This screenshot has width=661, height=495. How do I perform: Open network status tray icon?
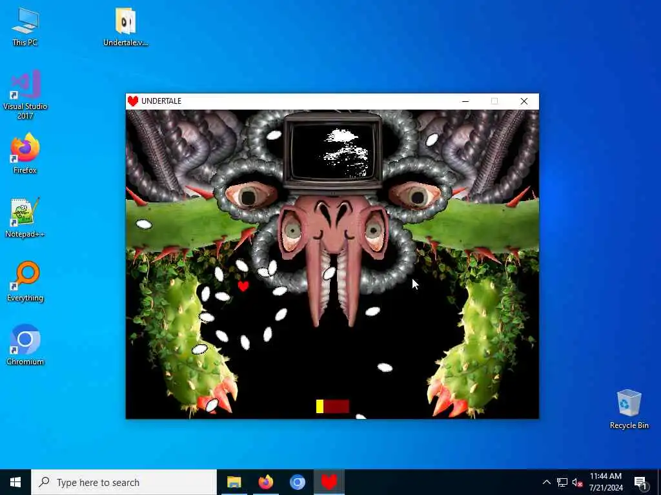(x=562, y=482)
